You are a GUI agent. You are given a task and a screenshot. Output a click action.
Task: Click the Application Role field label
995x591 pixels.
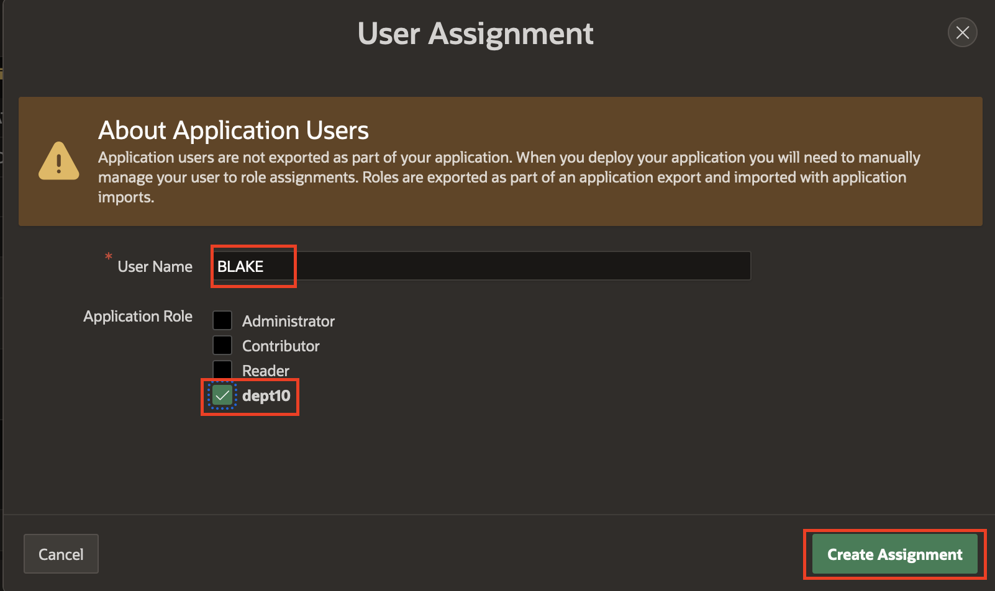tap(138, 316)
